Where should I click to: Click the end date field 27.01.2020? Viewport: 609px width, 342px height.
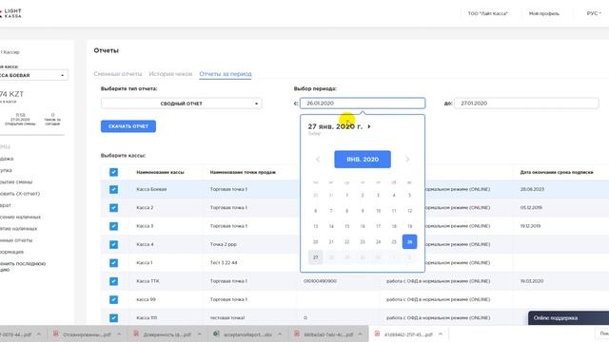pyautogui.click(x=526, y=104)
